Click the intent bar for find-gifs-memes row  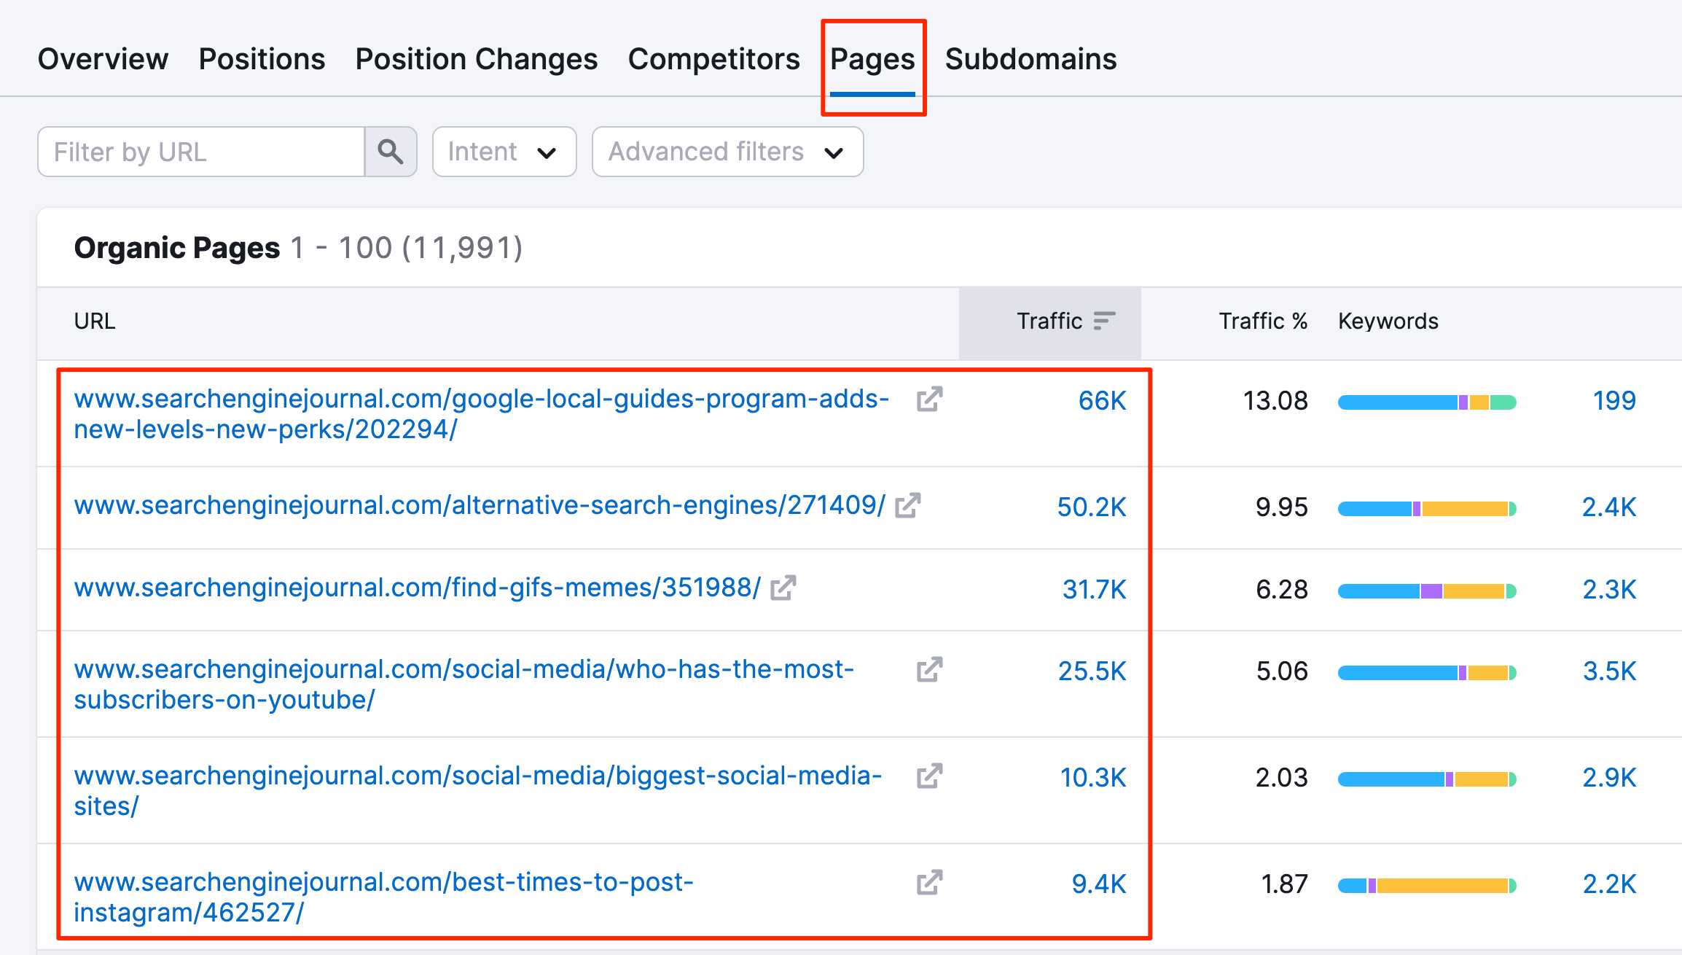point(1426,590)
